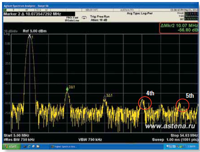The width and height of the screenshot is (200, 152).
Task: Open Internet Explorer from the quick launch
Action: pos(29,147)
